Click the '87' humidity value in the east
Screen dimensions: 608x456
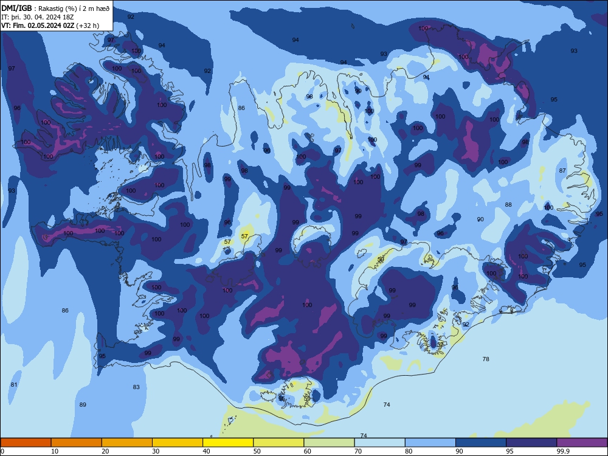pyautogui.click(x=562, y=171)
